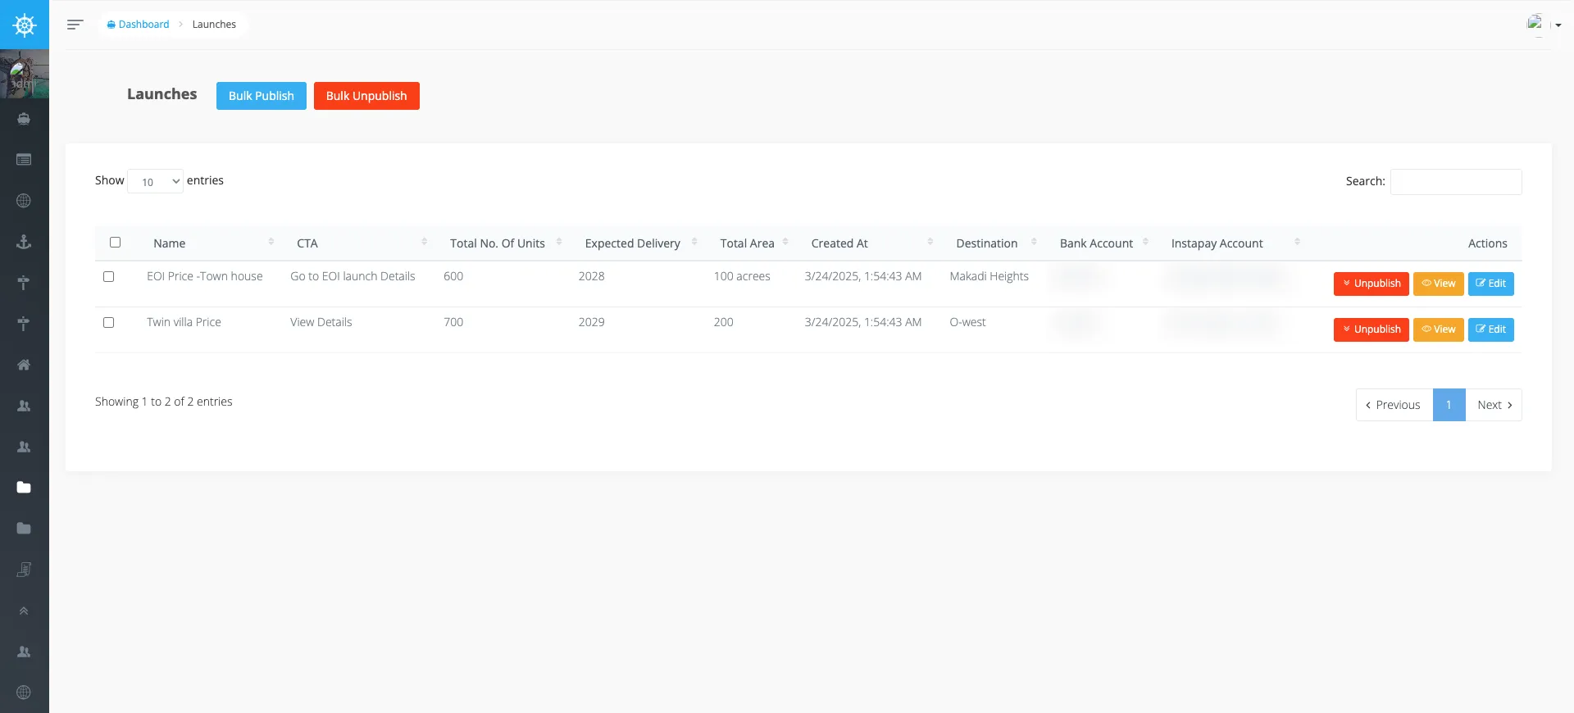Image resolution: width=1574 pixels, height=713 pixels.
Task: Click the Bulk Unpublish button
Action: click(x=366, y=96)
